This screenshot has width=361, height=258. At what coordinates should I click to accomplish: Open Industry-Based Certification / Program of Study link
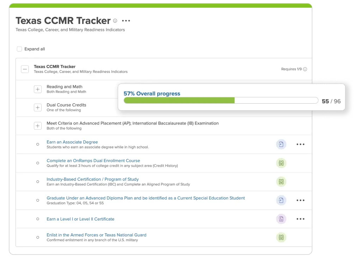click(93, 179)
